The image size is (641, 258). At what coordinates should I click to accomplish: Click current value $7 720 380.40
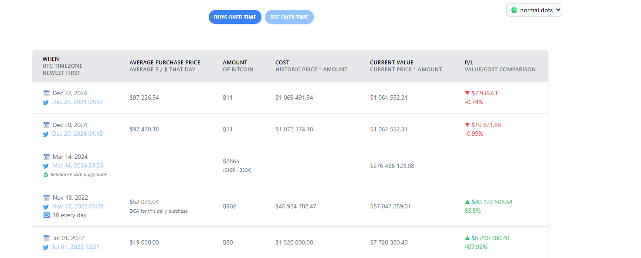pos(389,242)
